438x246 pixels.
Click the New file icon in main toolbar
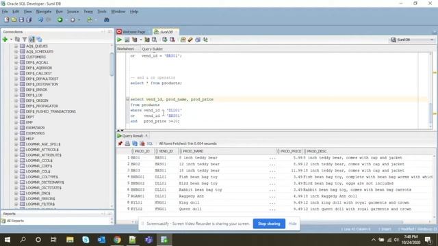[6, 20]
